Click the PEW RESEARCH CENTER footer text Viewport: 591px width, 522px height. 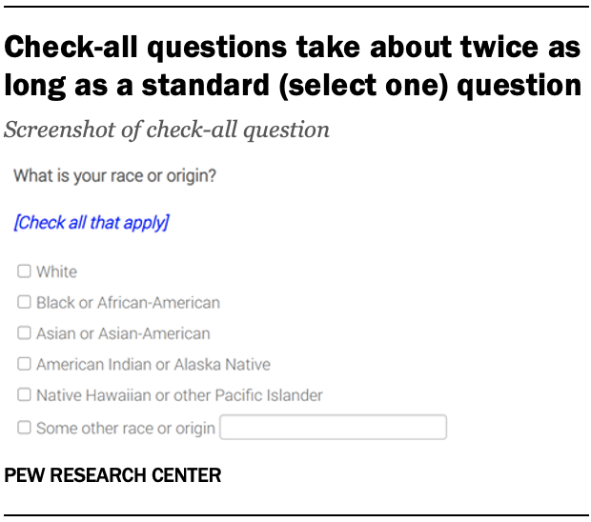112,474
